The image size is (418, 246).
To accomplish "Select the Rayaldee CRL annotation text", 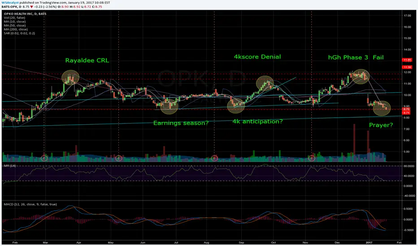I will pyautogui.click(x=87, y=60).
